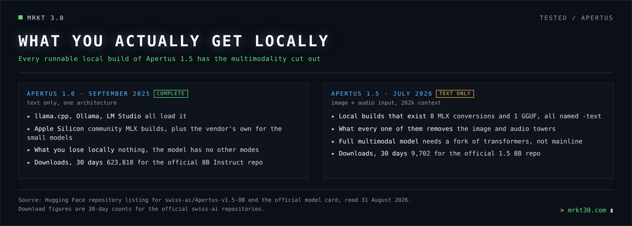The image size is (632, 226).
Task: Click the green subtitle about multimodality cut out
Action: click(170, 59)
